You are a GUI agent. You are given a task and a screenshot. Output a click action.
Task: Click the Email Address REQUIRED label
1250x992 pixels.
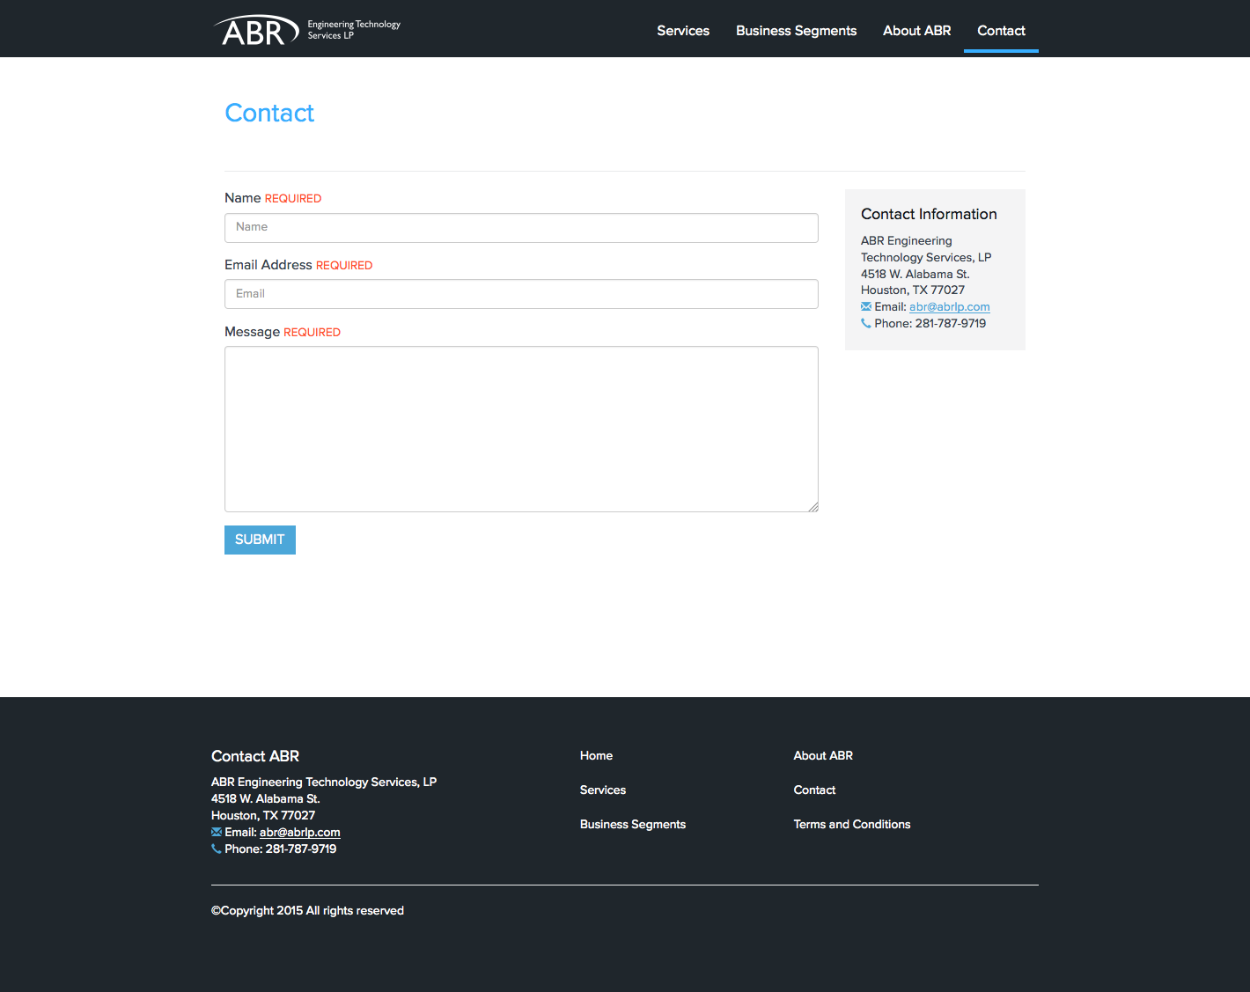[298, 265]
